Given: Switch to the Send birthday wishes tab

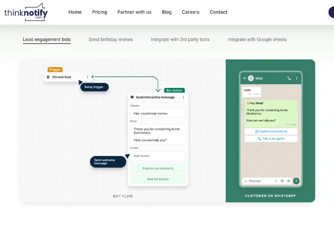Looking at the screenshot, I should pos(110,40).
